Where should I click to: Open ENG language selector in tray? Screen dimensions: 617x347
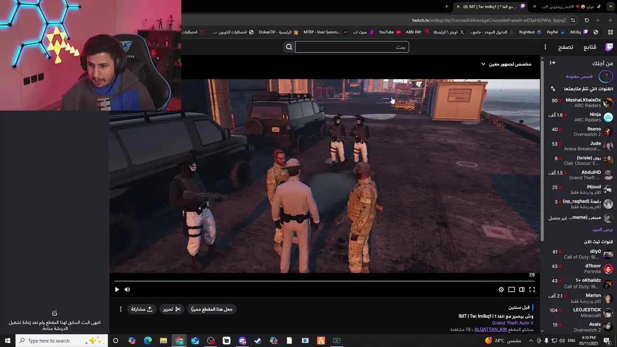click(572, 341)
